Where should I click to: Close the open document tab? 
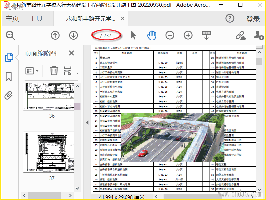coord(123,18)
